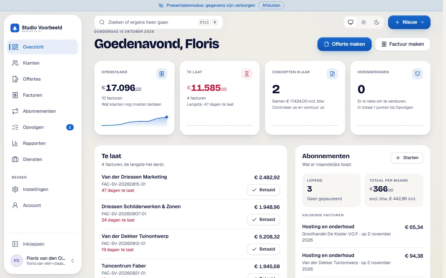Collapse the sidebar with the Inklappen icon
The image size is (446, 278).
pyautogui.click(x=15, y=244)
